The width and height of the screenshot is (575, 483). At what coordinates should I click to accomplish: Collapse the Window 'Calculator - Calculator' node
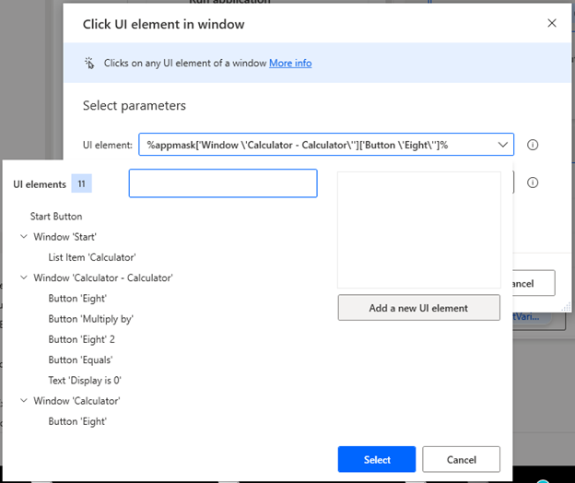click(x=24, y=277)
